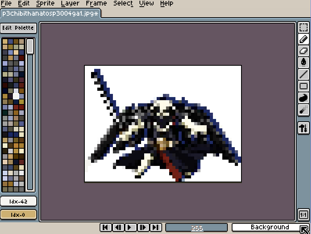Image resolution: width=311 pixels, height=234 pixels.
Task: Step to the previous frame
Action: coord(118,227)
